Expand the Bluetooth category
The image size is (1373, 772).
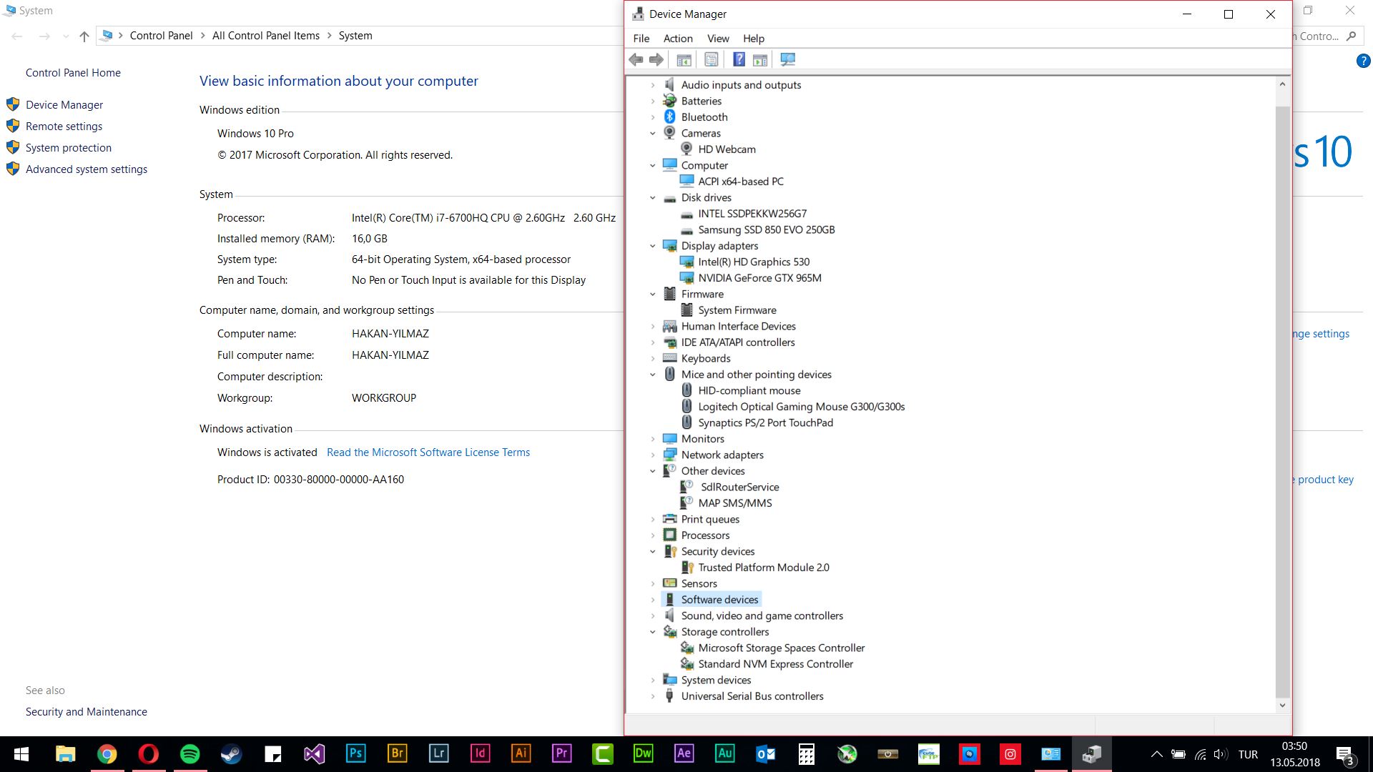click(x=652, y=117)
